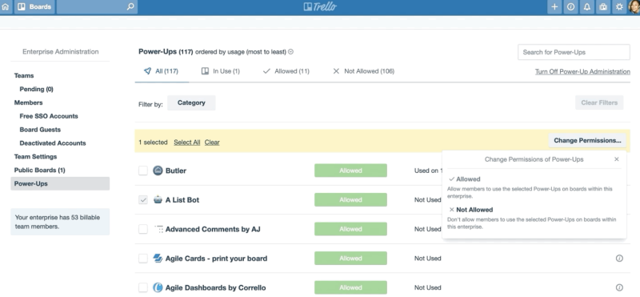Viewport: 640px width, 297px height.
Task: Open the Category filter dropdown
Action: [191, 103]
